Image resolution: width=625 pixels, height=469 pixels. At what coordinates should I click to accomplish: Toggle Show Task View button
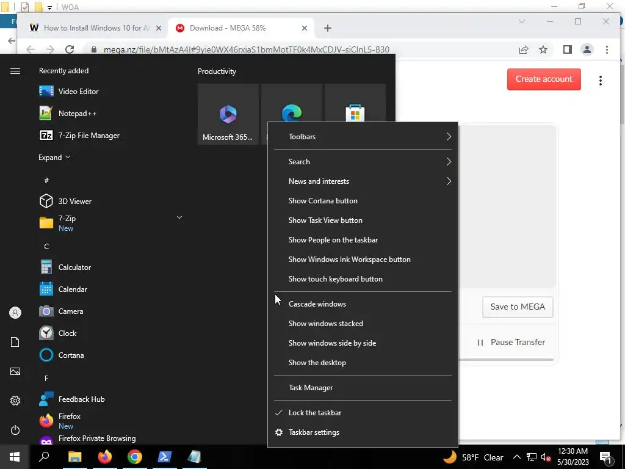(325, 220)
